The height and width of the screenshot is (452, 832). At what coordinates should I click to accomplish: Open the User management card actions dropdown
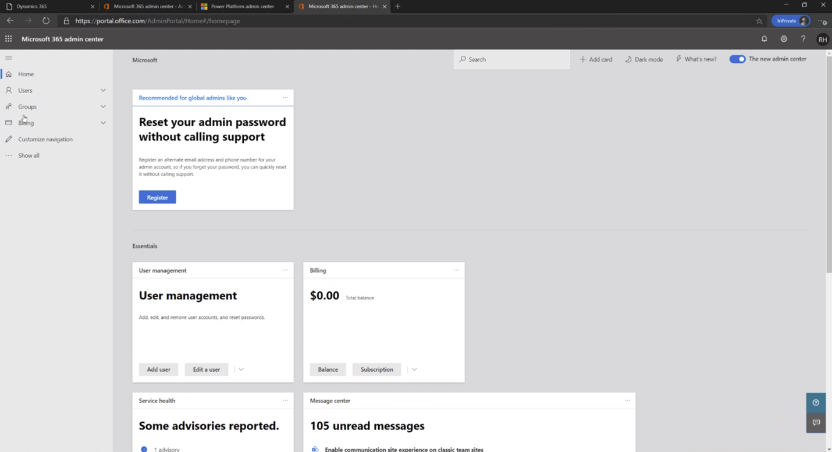(241, 369)
